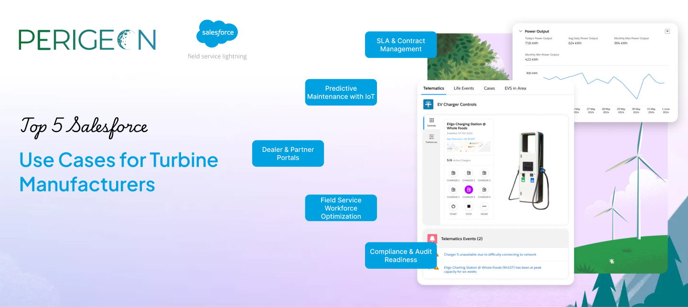Click the Perigeon logo
Image resolution: width=688 pixels, height=307 pixels.
pos(87,40)
